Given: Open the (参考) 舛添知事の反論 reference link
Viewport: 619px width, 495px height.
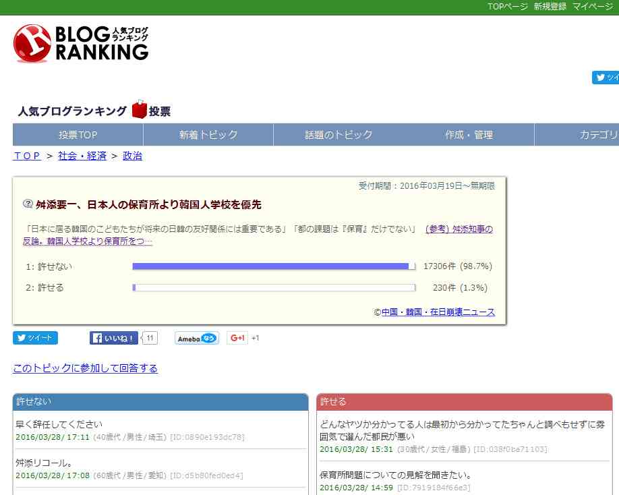Looking at the screenshot, I should click(459, 229).
